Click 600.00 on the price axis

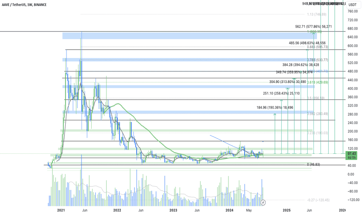353,46
